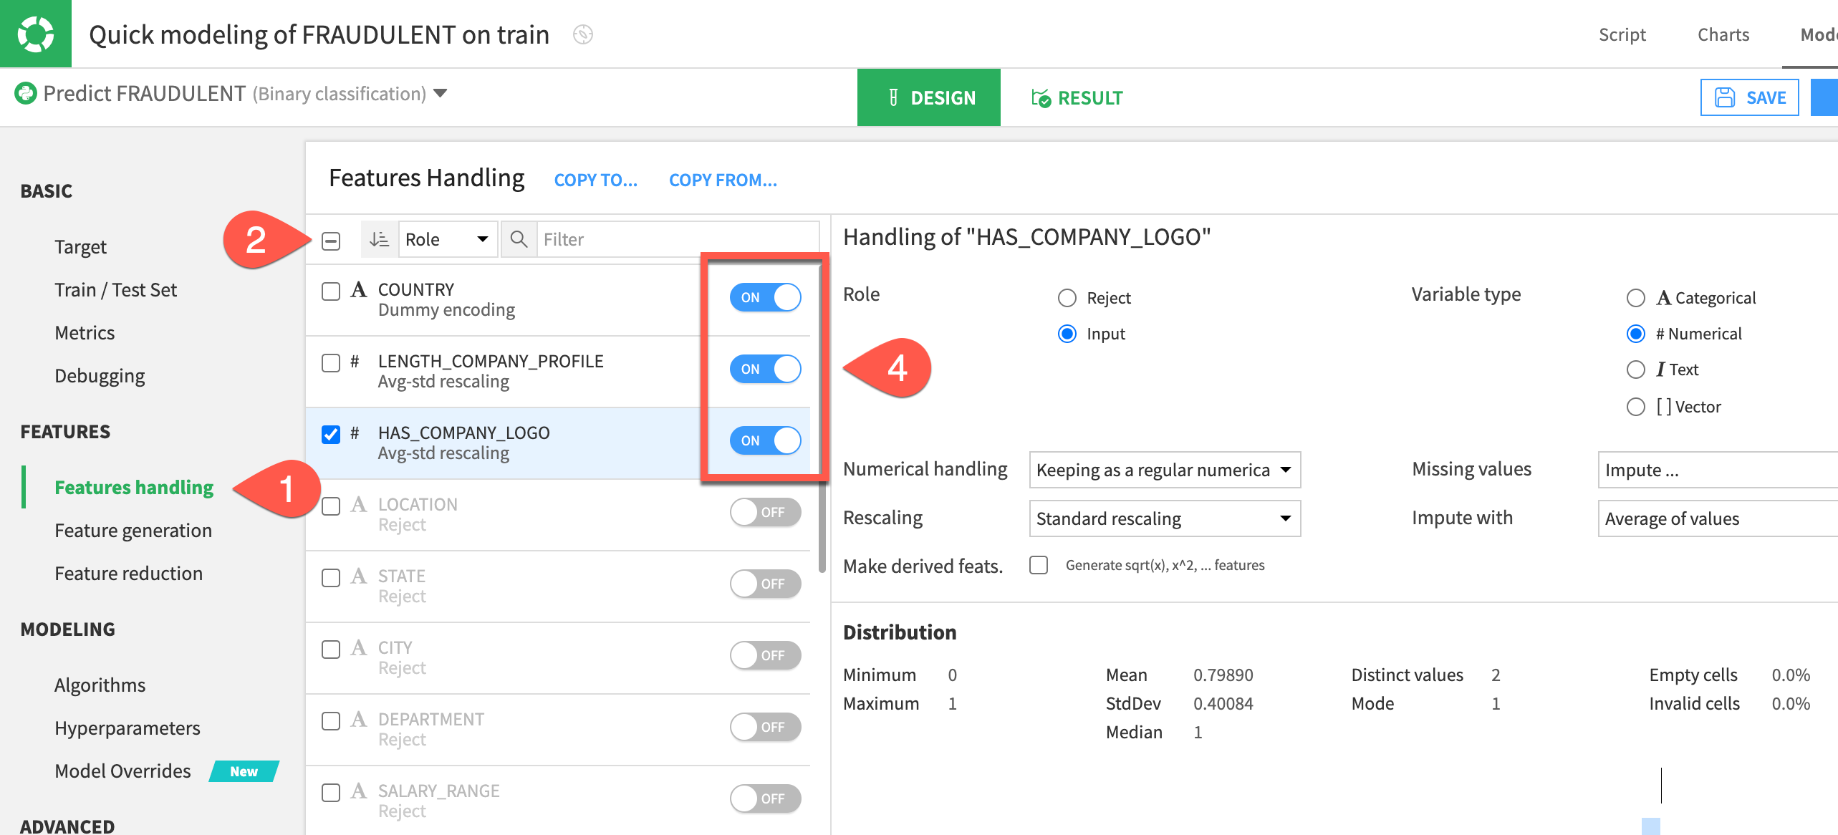
Task: Expand the Numerical handling dropdown
Action: [x=1164, y=470]
